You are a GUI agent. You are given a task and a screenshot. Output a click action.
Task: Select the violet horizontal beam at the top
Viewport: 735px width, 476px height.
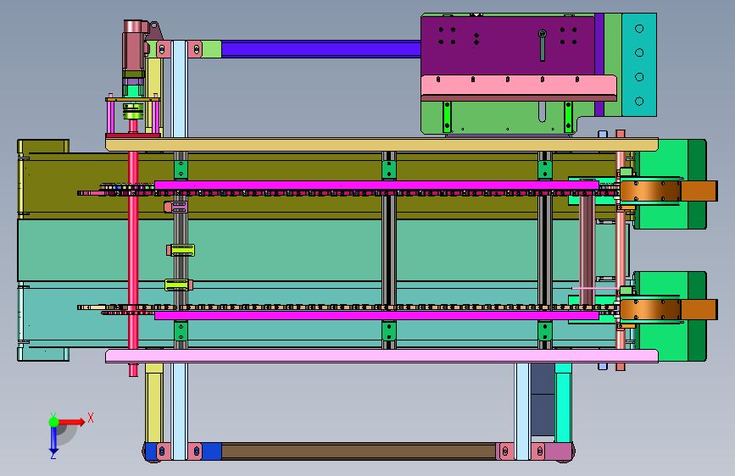[x=321, y=49]
